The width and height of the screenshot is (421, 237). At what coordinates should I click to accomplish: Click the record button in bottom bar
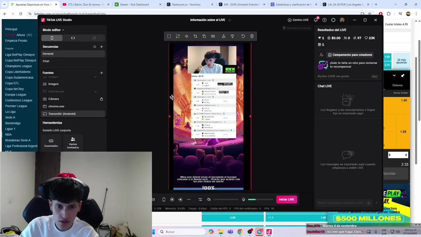(172, 199)
